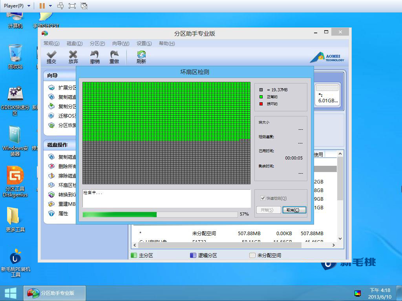Click the partition list scroll down arrow
This screenshot has width=402, height=301.
click(x=340, y=239)
